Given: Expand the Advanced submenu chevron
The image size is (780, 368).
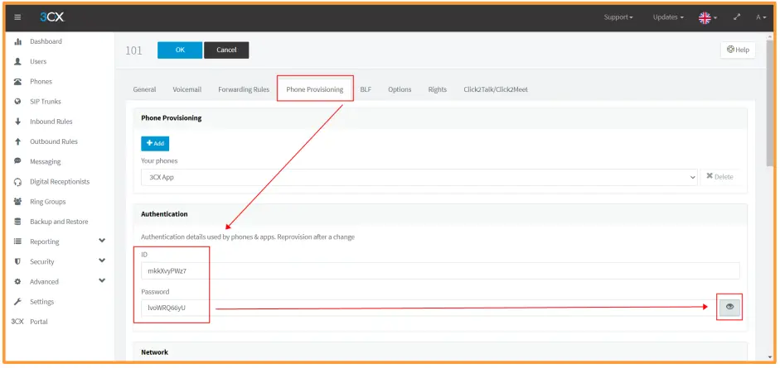Looking at the screenshot, I should [x=102, y=280].
